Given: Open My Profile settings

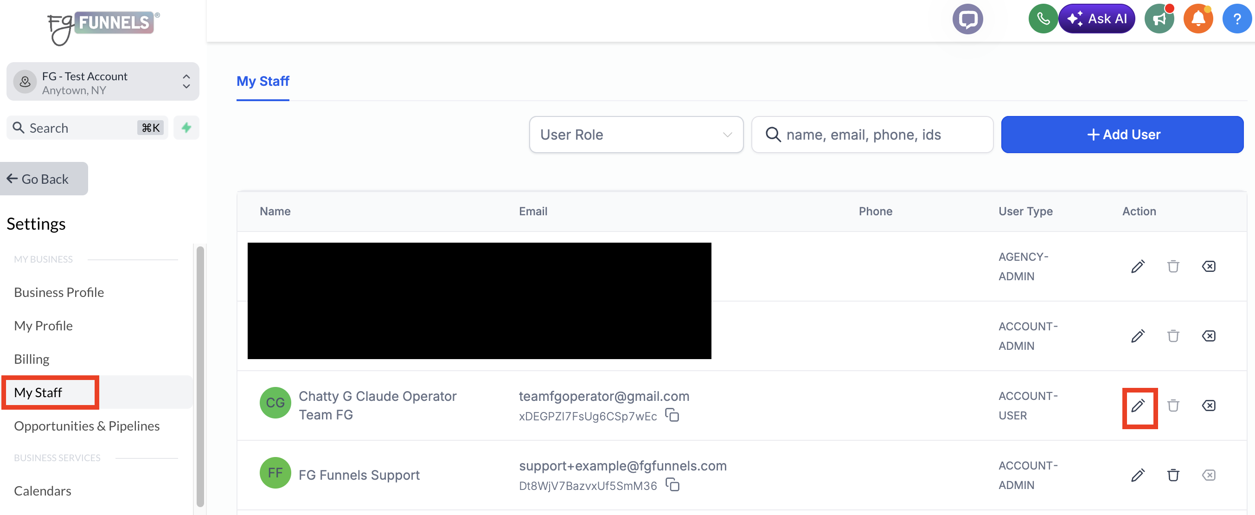Looking at the screenshot, I should click(x=43, y=325).
